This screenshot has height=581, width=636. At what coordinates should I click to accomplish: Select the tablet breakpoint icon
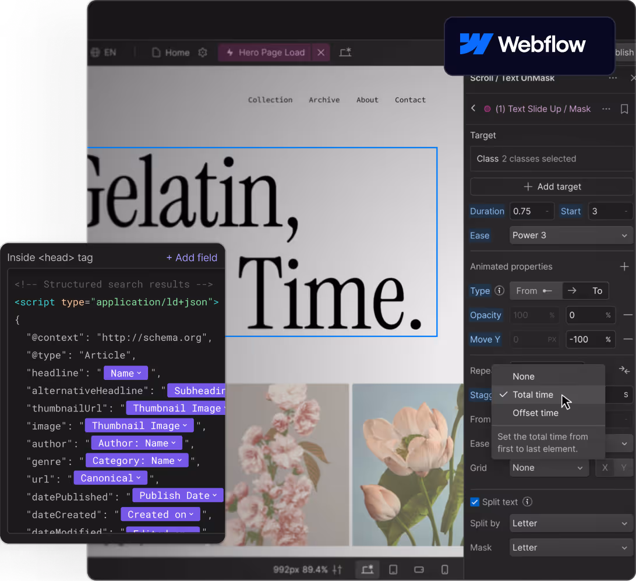[393, 570]
